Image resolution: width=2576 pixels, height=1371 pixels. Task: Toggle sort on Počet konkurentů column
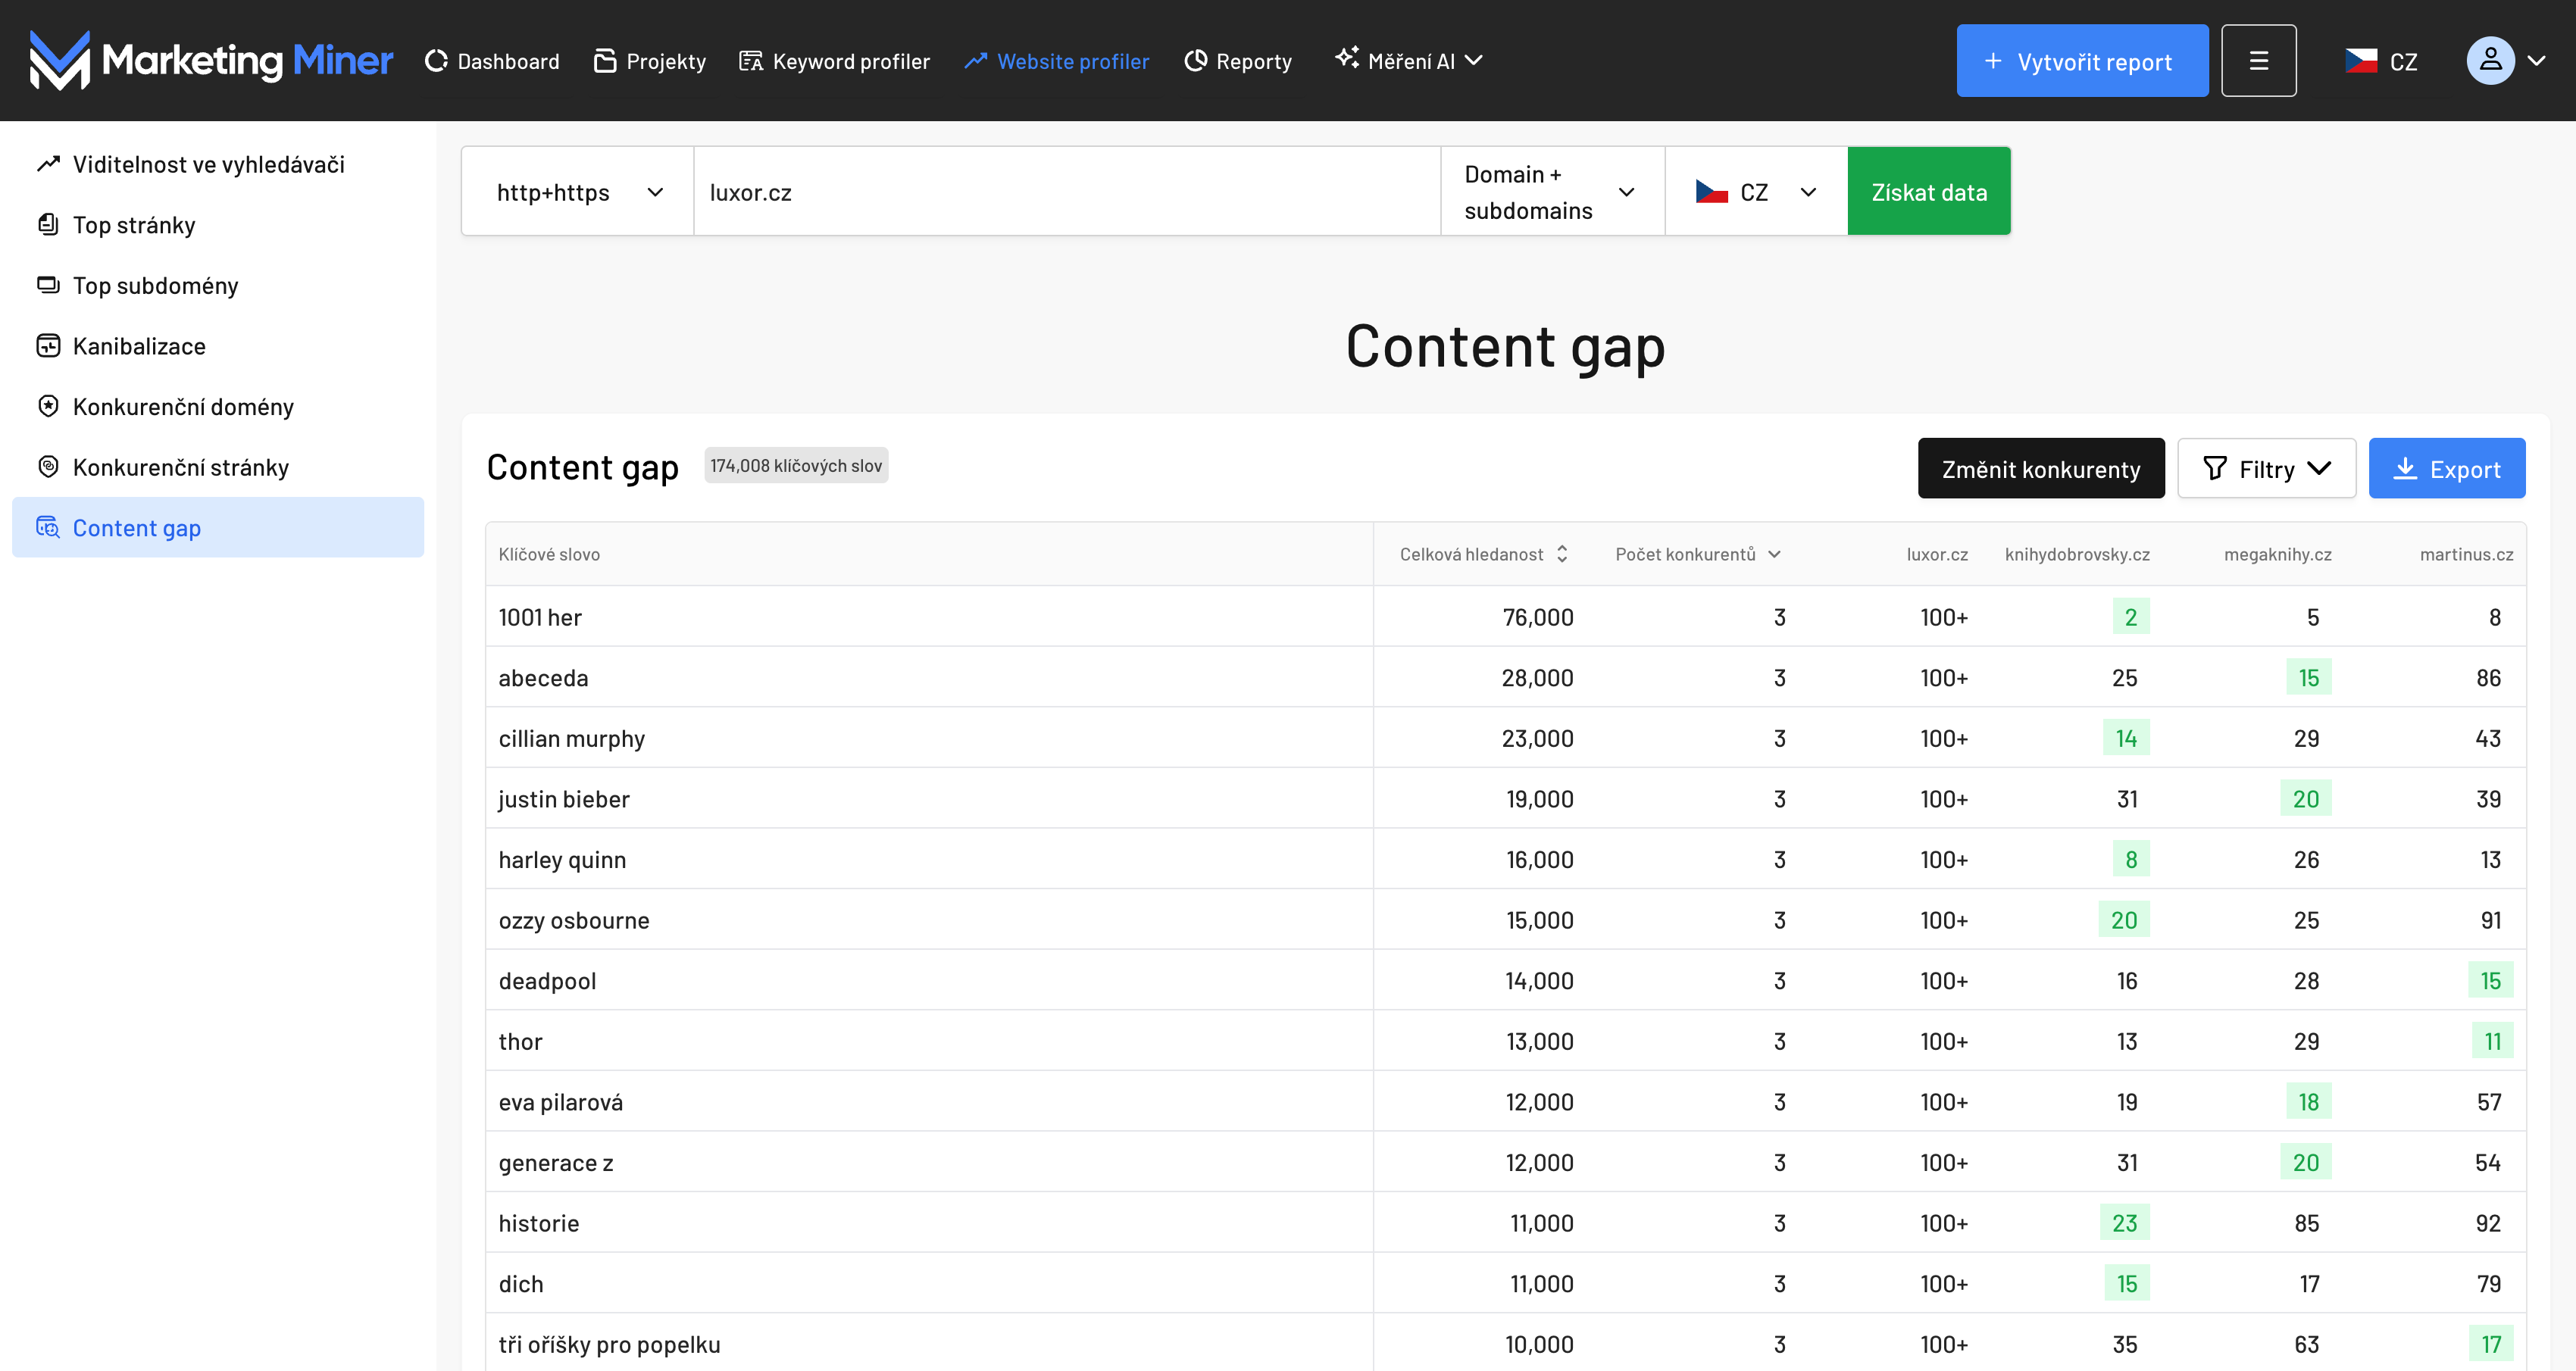click(x=1774, y=554)
